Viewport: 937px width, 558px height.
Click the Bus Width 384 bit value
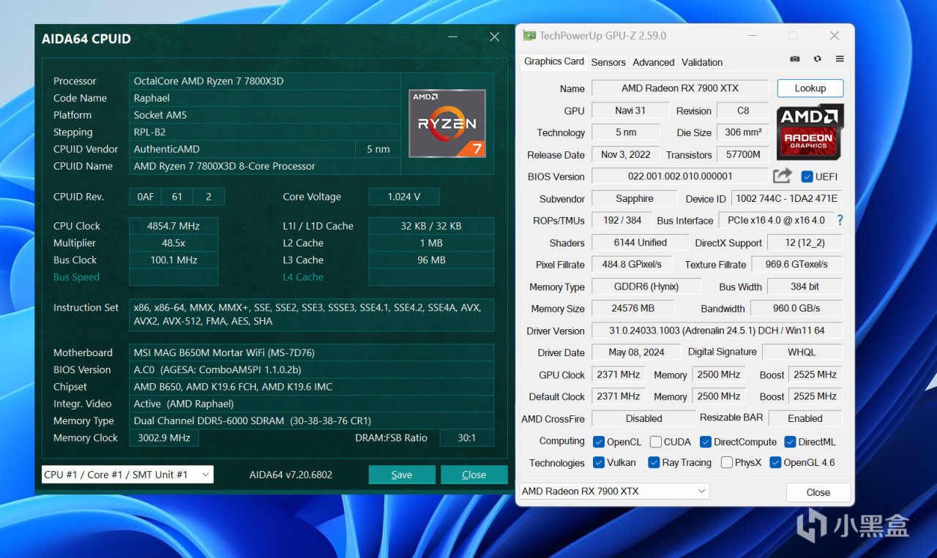pyautogui.click(x=805, y=287)
